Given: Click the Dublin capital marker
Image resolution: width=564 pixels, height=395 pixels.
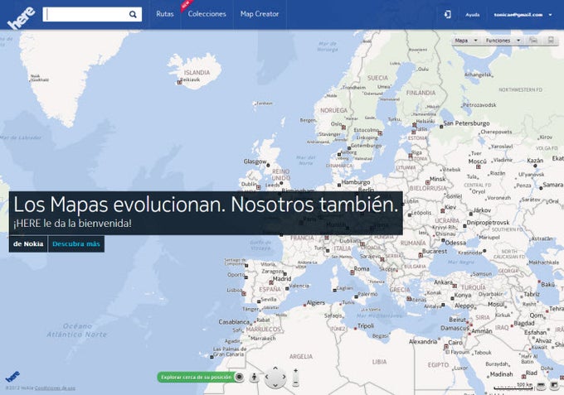Looking at the screenshot, I should [258, 187].
